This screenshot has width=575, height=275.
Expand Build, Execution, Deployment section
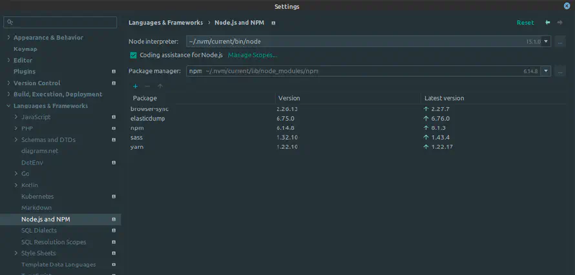[x=8, y=94]
